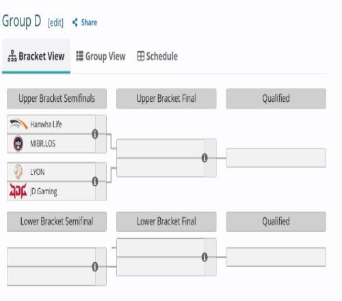
Task: Click the Upper Bracket Semifinals header
Action: 57,99
